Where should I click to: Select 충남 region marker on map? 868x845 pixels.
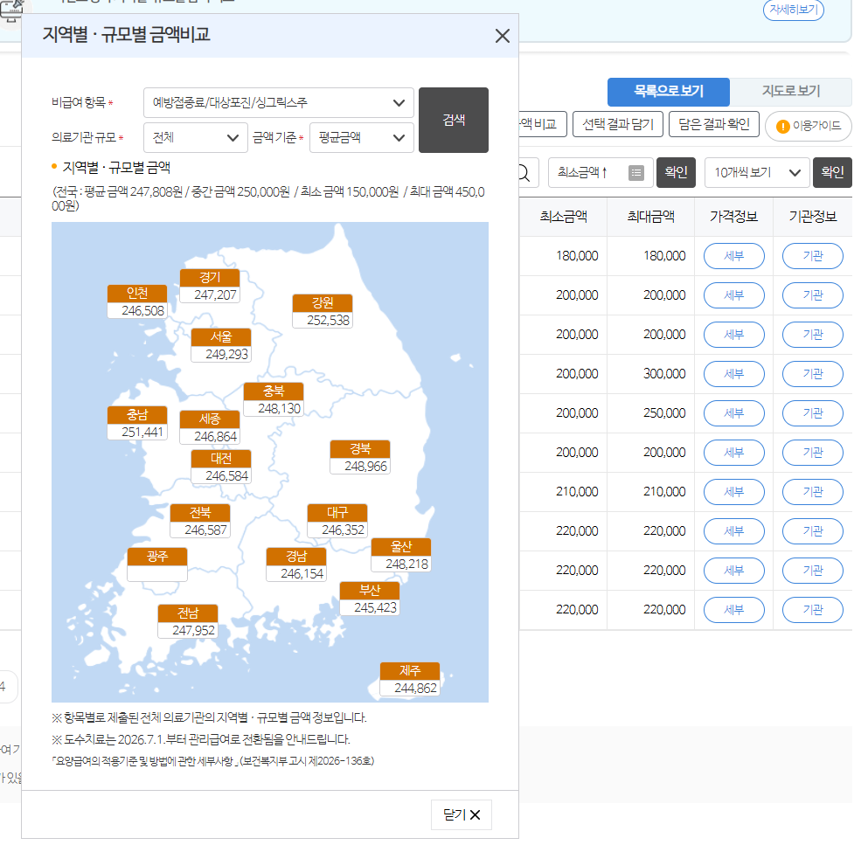coord(137,423)
